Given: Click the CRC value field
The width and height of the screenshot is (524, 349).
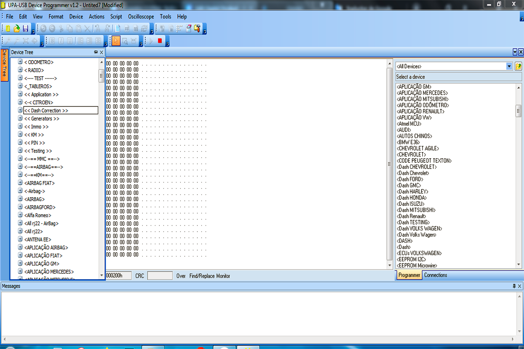Looking at the screenshot, I should [160, 276].
